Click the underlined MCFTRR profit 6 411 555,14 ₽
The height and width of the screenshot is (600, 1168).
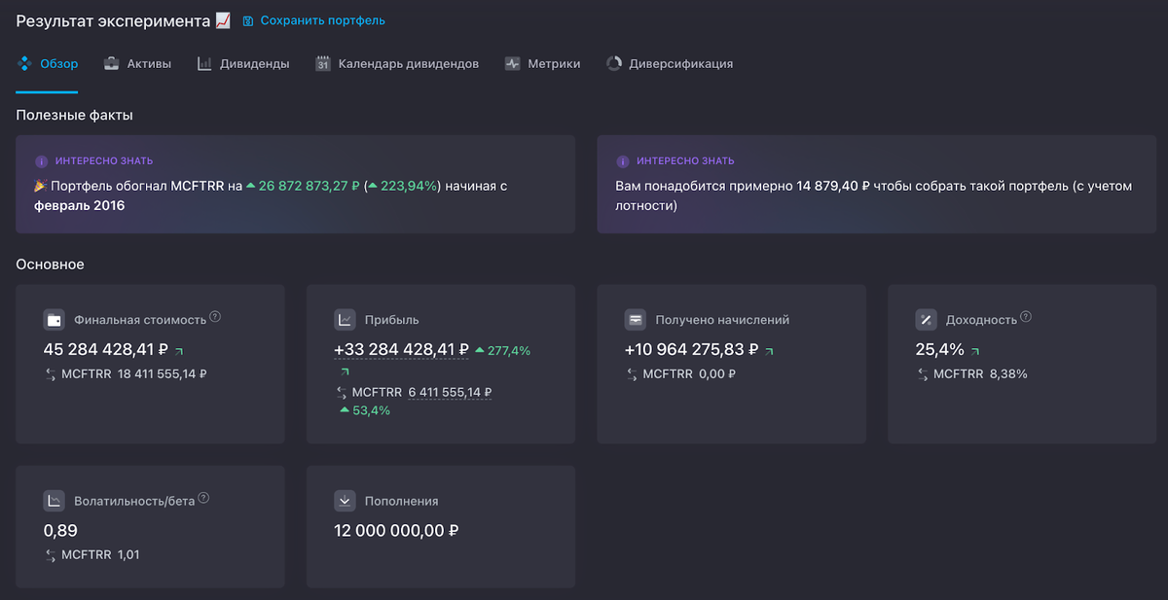pyautogui.click(x=449, y=393)
